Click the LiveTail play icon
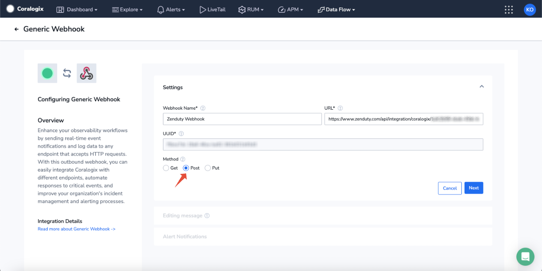The width and height of the screenshot is (542, 271). tap(202, 9)
